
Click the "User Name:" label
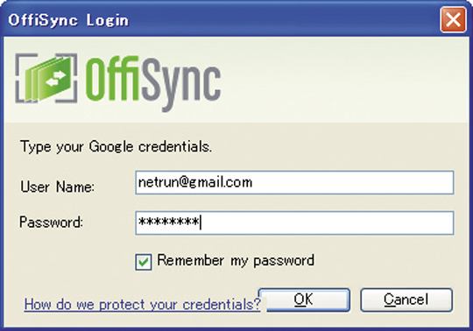(x=57, y=187)
